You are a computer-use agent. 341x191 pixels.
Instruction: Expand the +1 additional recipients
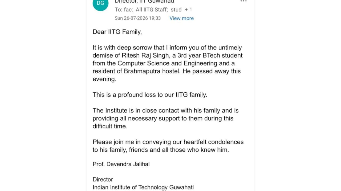(x=188, y=10)
